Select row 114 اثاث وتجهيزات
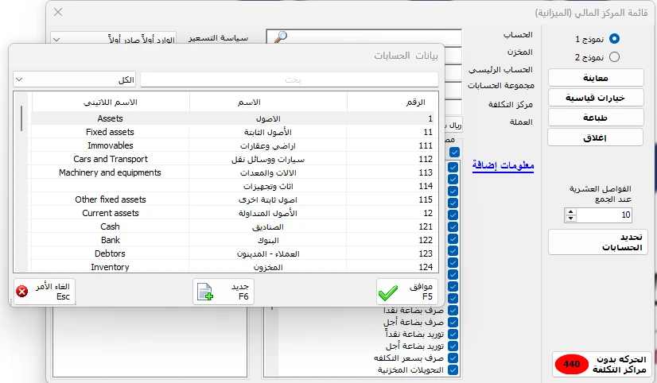 (x=232, y=186)
